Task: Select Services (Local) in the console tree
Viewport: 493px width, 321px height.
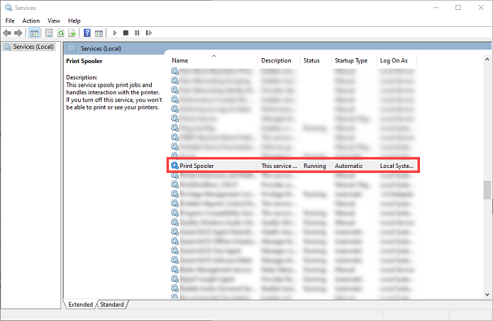Action: (28, 47)
